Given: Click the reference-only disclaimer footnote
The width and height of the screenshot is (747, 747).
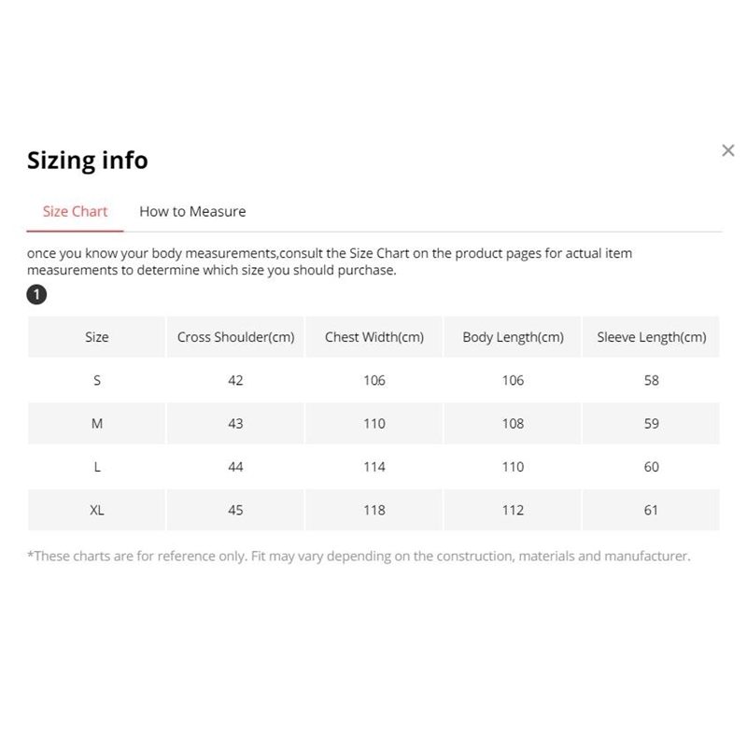Looking at the screenshot, I should click(359, 557).
